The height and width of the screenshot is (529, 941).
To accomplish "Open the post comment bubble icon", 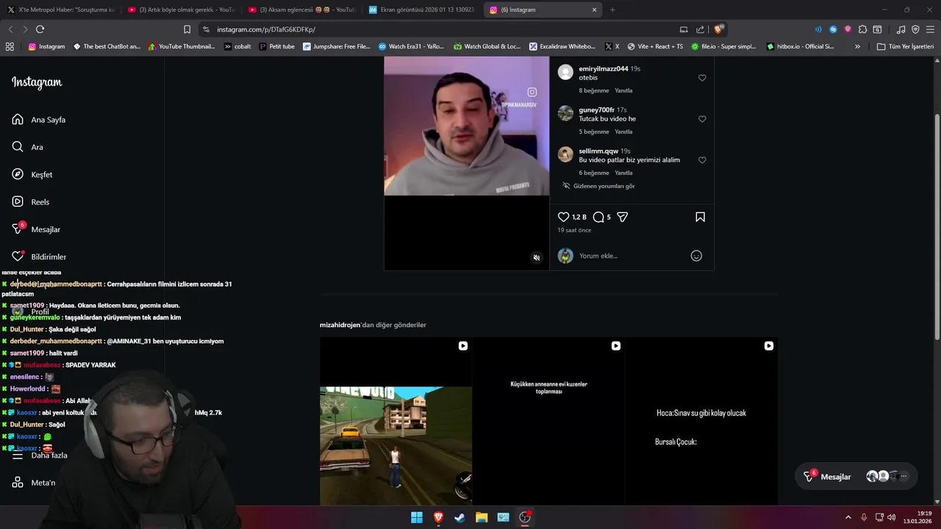I will (x=598, y=217).
